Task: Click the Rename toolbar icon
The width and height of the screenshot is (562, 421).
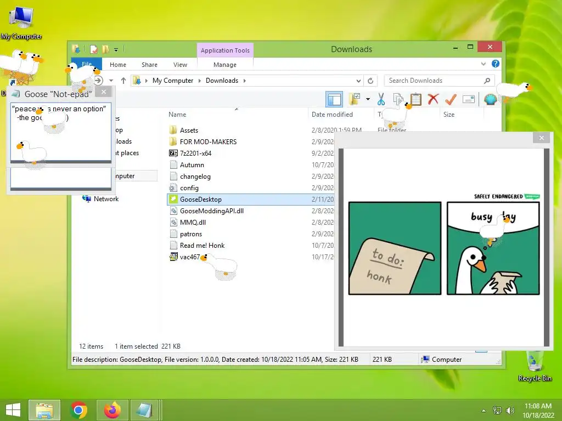Action: [x=469, y=99]
